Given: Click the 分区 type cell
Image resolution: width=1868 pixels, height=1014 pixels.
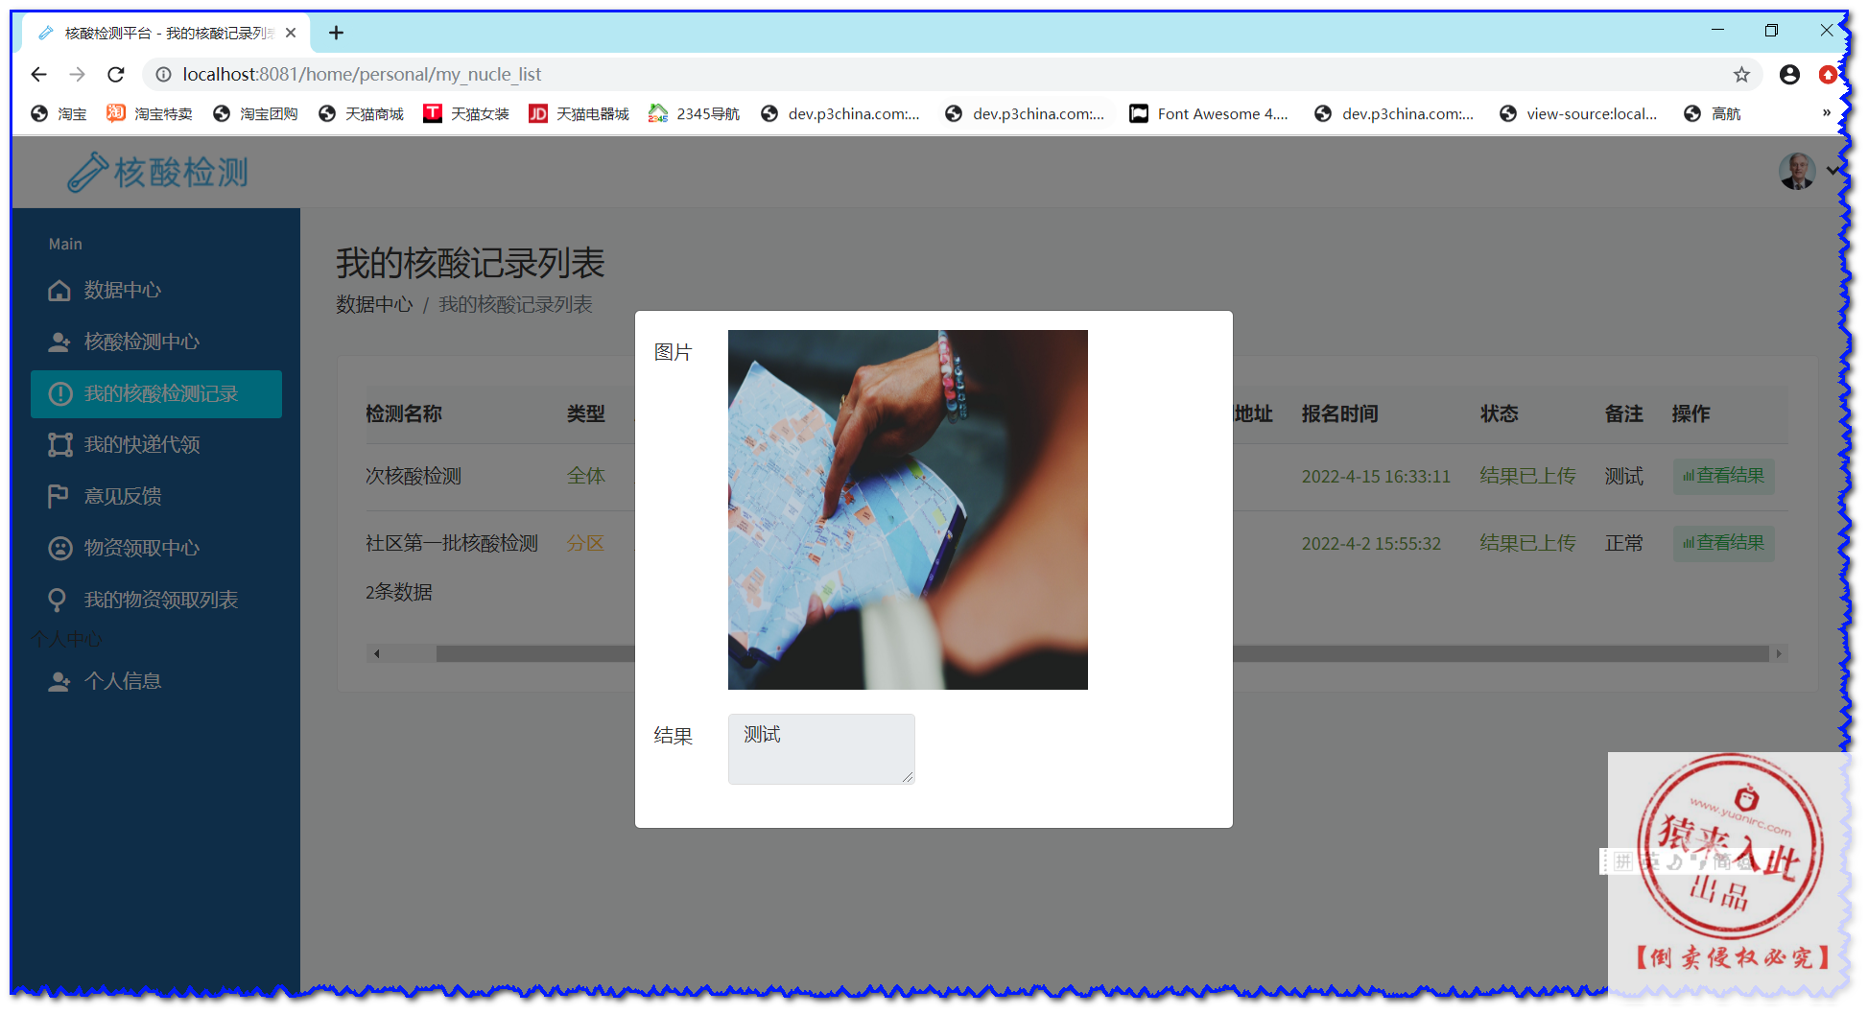Looking at the screenshot, I should [x=586, y=543].
